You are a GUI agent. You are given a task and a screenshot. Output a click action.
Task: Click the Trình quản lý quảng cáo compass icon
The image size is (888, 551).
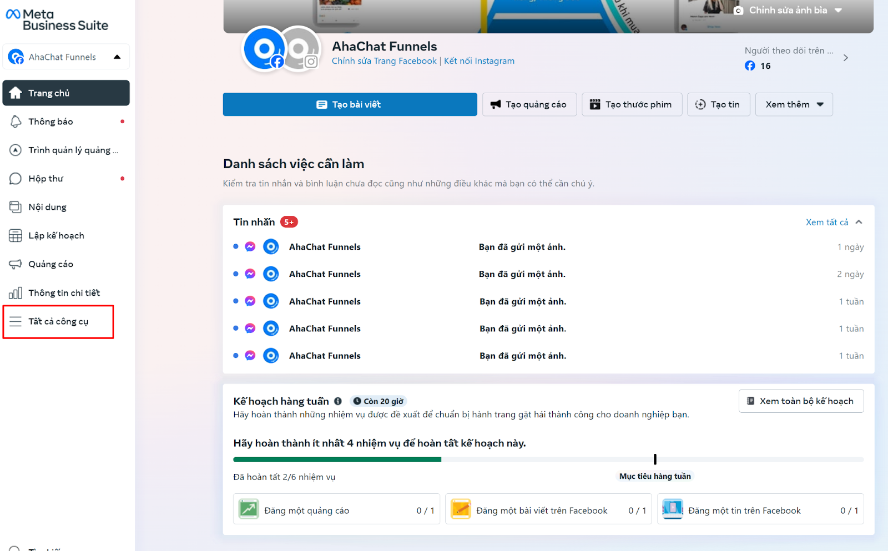tap(16, 150)
